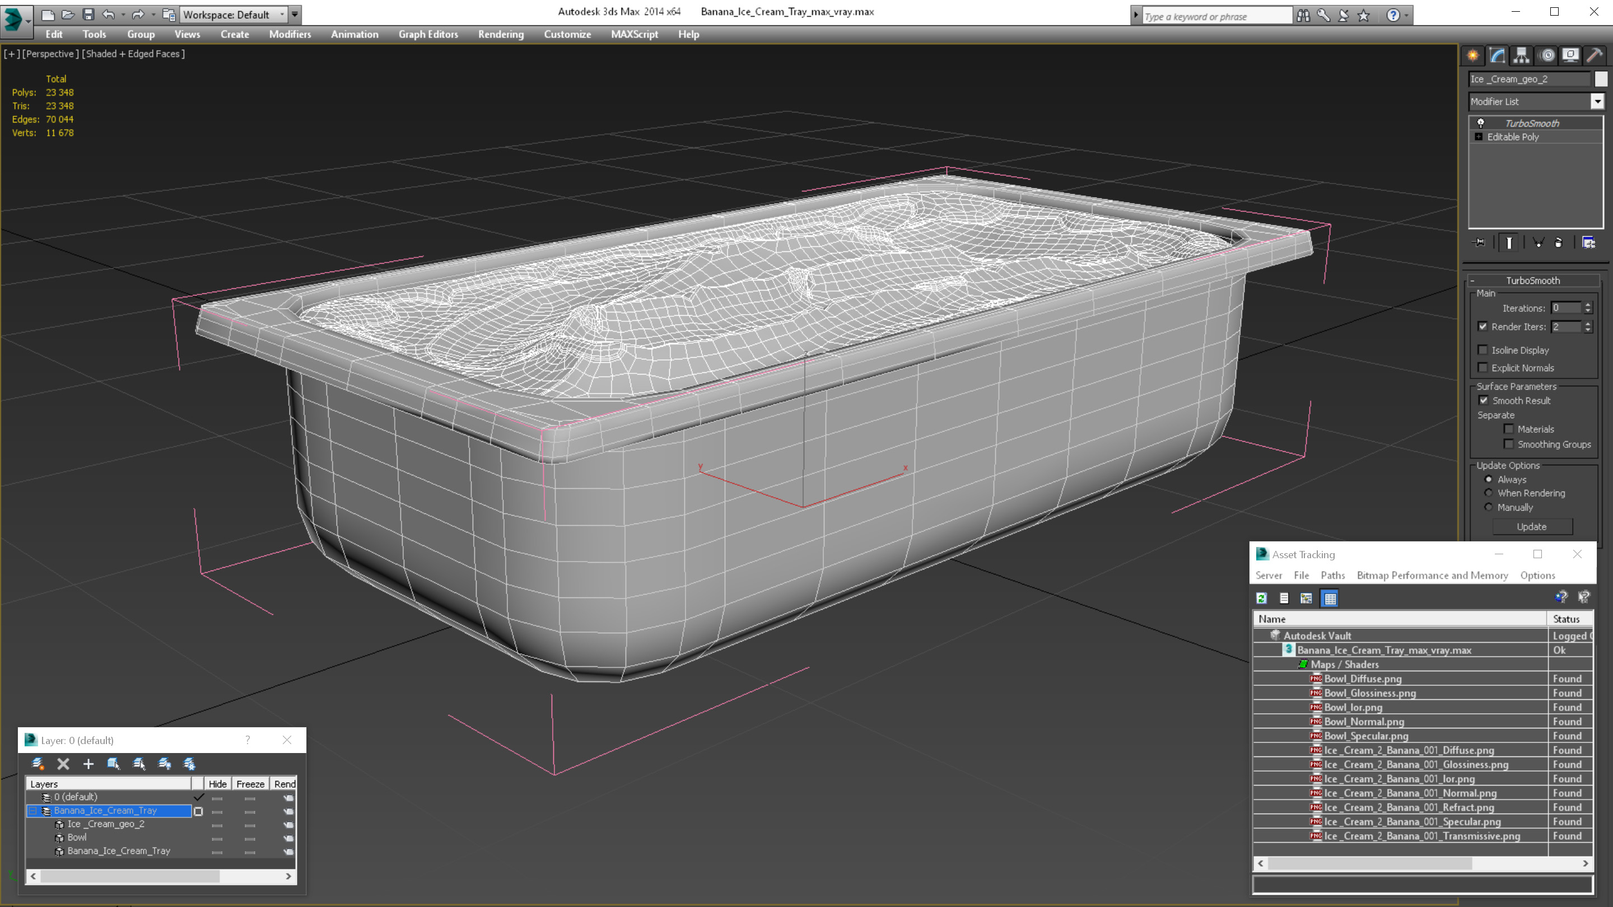Screen dimensions: 1613x907
Task: Open the Create command panel tab
Action: 1473,55
